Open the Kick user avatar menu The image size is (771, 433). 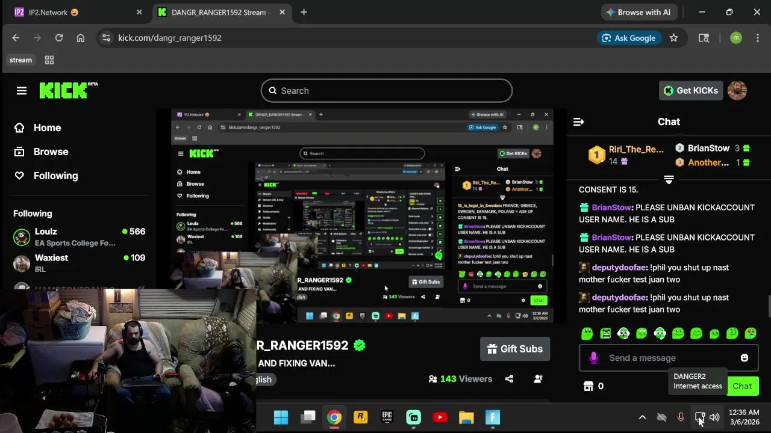tap(737, 91)
